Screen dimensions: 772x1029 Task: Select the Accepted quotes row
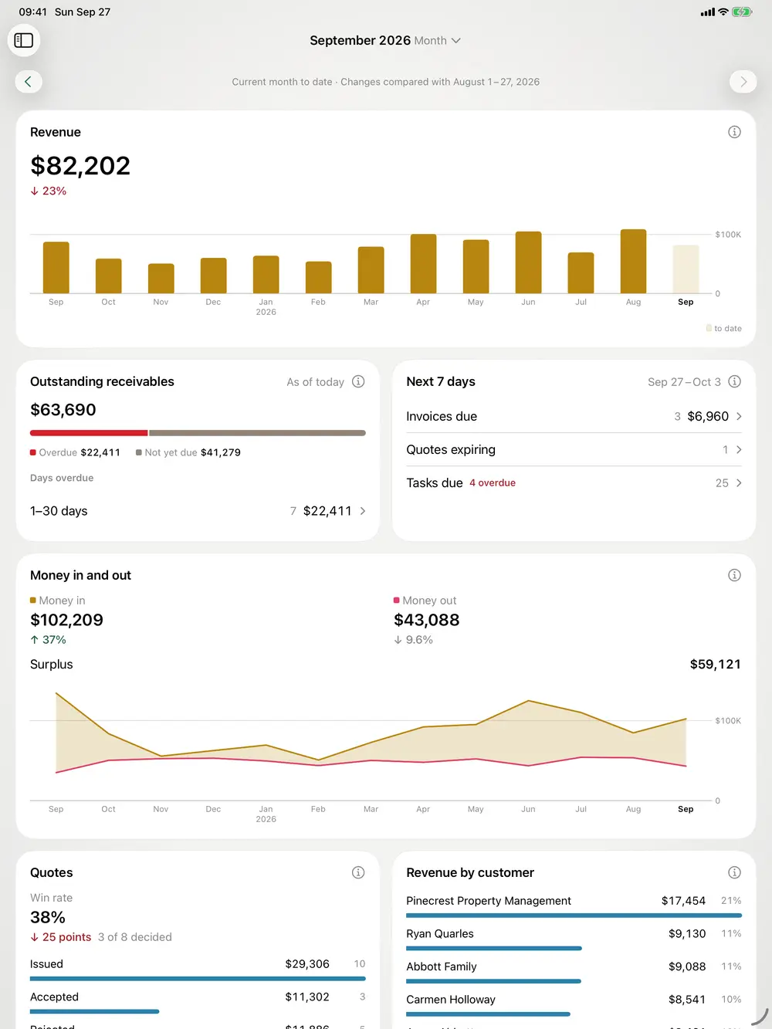point(198,1003)
